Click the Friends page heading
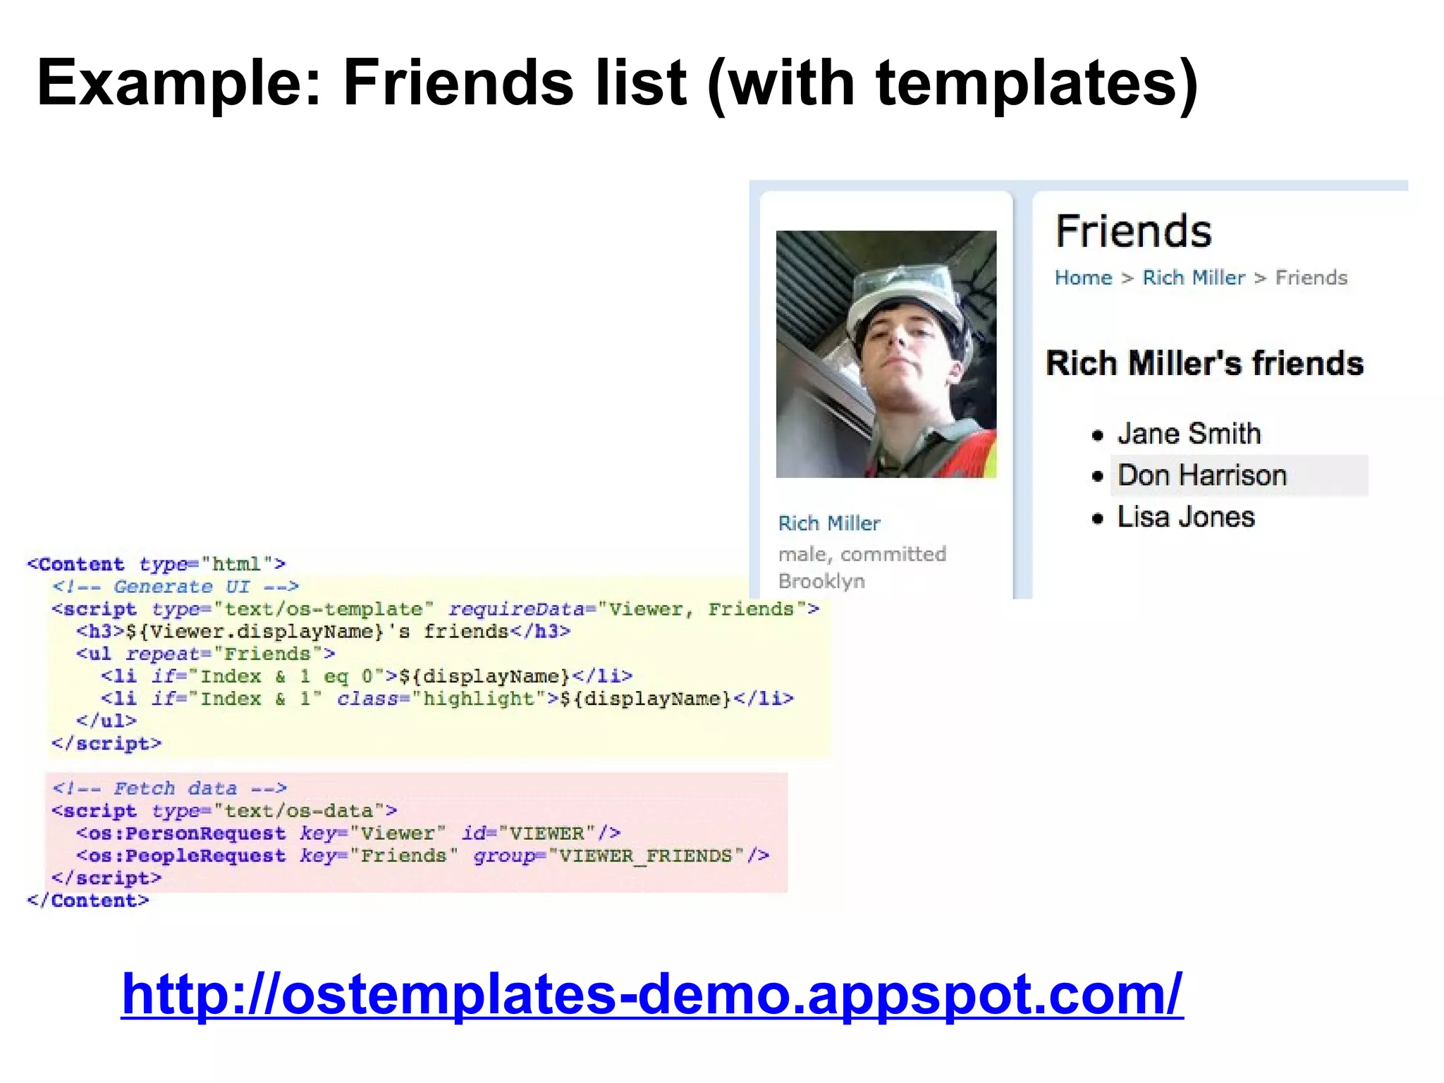This screenshot has height=1083, width=1444. tap(1133, 231)
